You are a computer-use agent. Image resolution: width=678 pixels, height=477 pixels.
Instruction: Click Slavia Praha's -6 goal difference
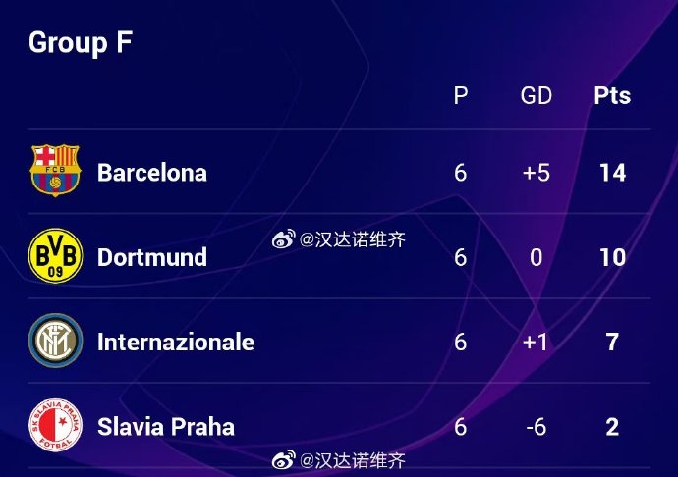537,426
